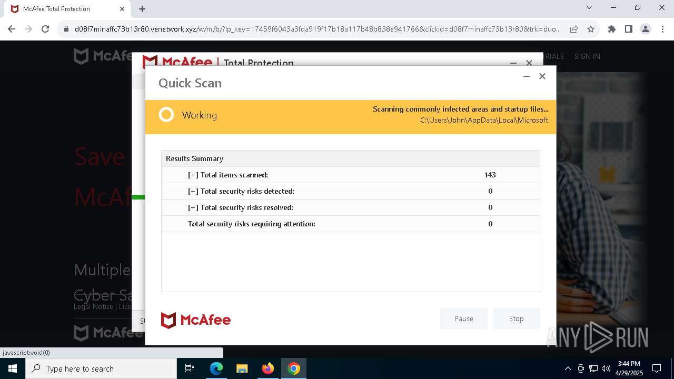Click the Stop button in Quick Scan
Image resolution: width=674 pixels, height=379 pixels.
pyautogui.click(x=516, y=318)
